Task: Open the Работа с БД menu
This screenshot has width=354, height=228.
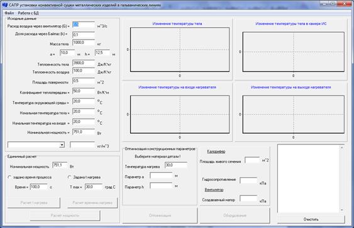Action: coord(28,13)
